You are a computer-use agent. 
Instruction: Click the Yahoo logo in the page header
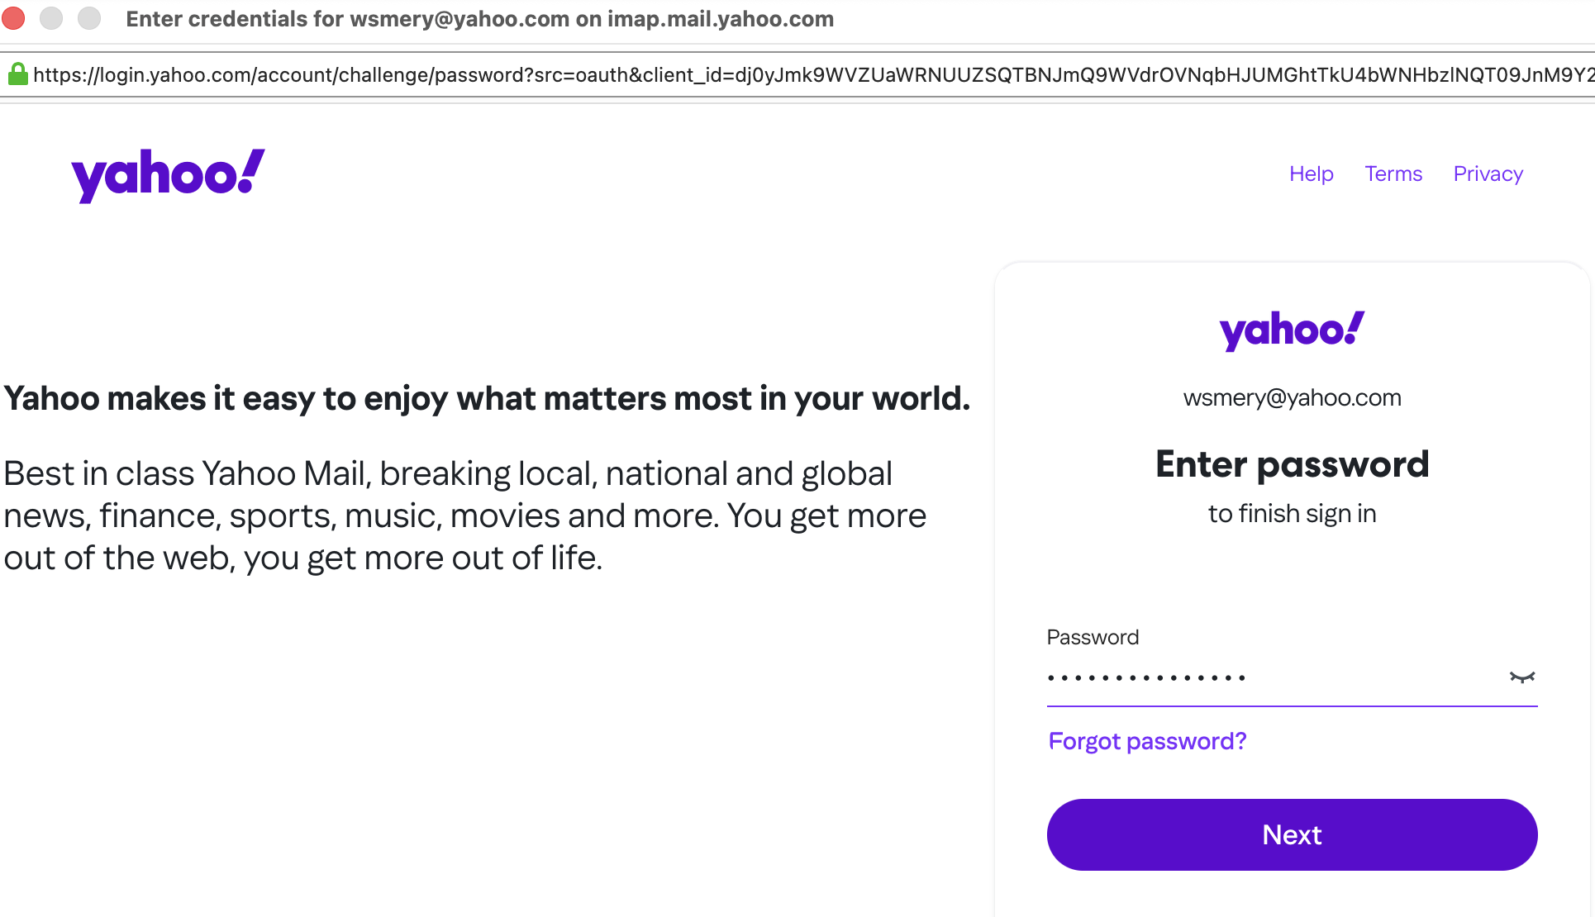168,174
